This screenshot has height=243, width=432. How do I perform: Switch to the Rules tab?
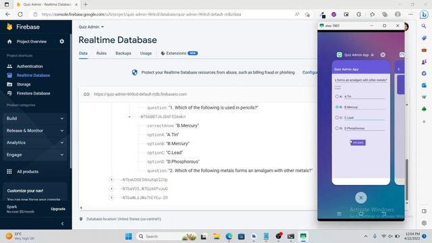coord(101,53)
